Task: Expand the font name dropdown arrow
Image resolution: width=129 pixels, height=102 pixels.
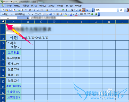Action: tap(118, 10)
